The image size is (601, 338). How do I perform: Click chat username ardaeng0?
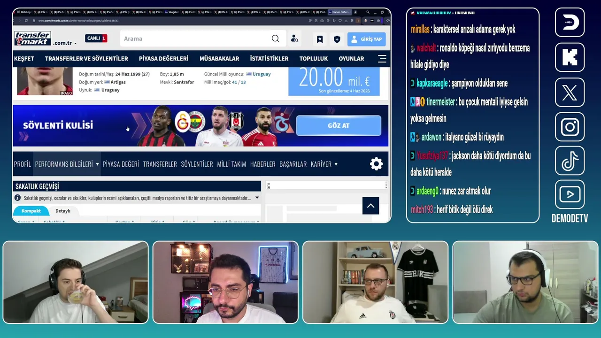427,191
